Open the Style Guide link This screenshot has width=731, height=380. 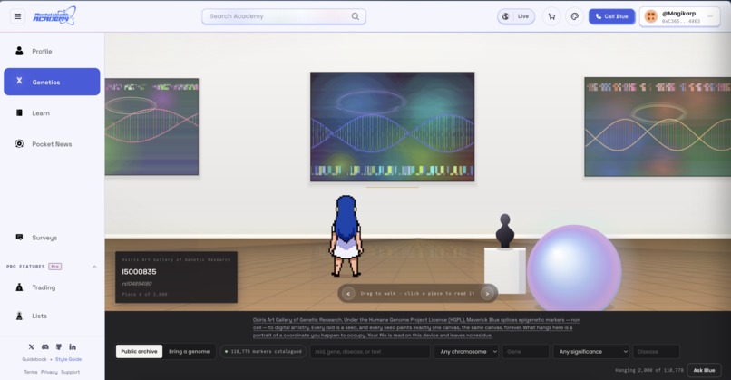coord(69,359)
